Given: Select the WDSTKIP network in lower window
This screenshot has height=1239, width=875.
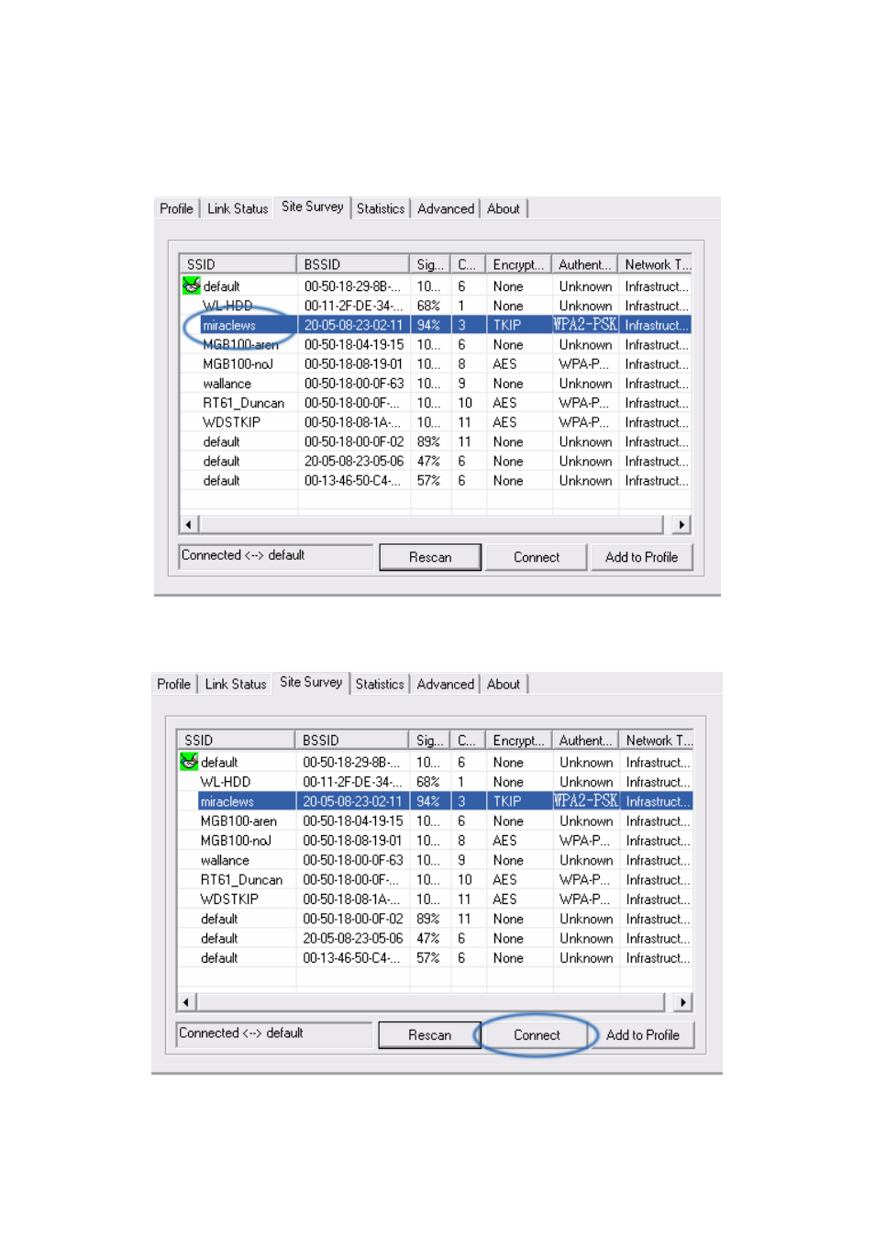Looking at the screenshot, I should [x=435, y=899].
